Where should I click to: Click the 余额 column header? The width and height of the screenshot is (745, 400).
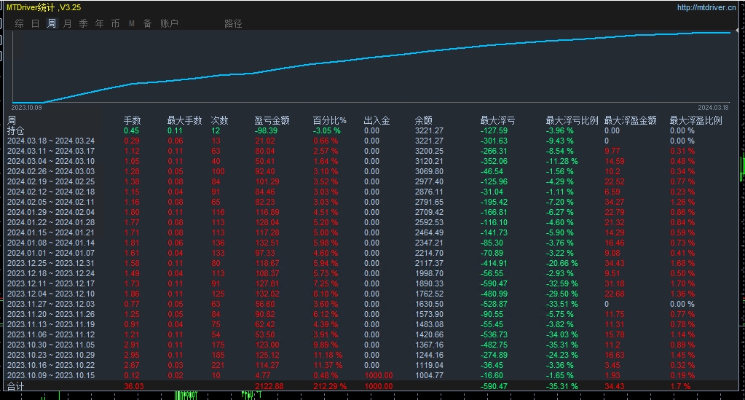[424, 120]
